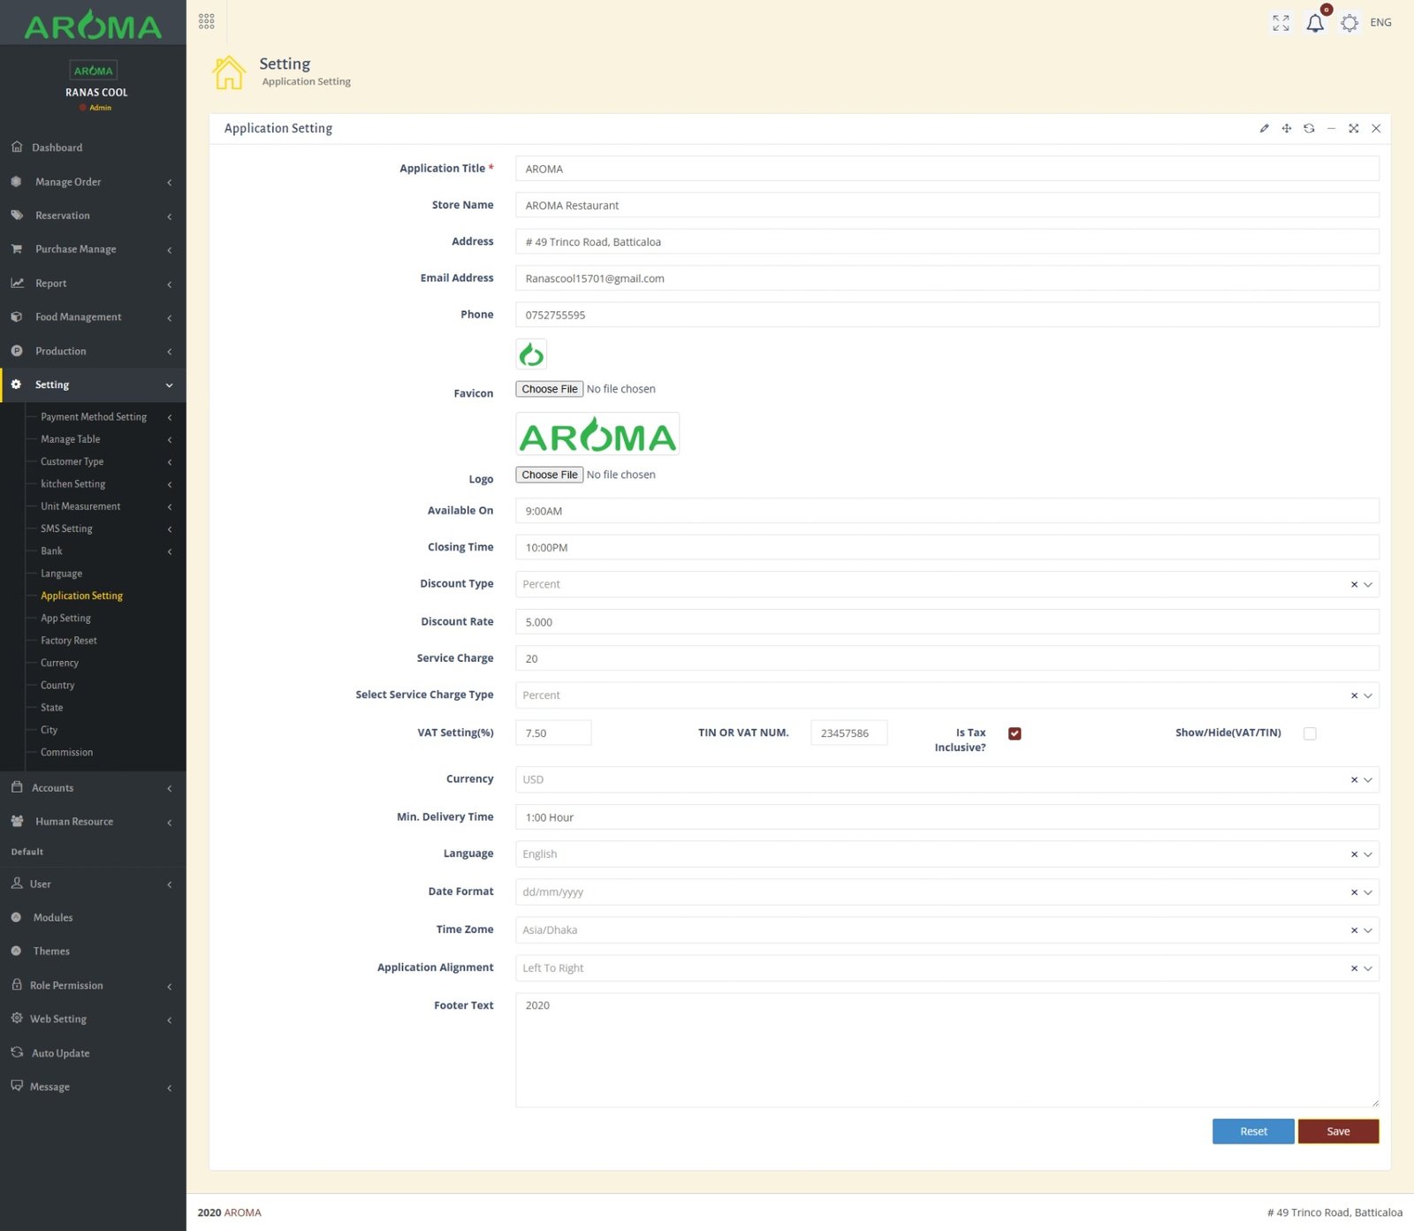Open the Currency dropdown showing USD
Image resolution: width=1414 pixels, height=1231 pixels.
937,779
